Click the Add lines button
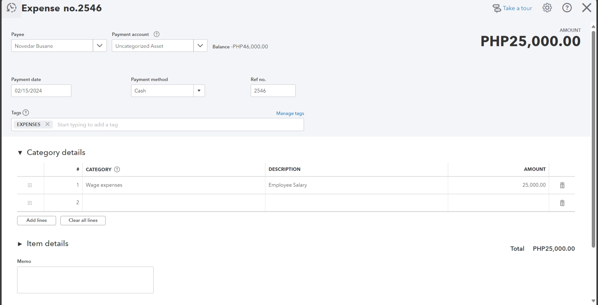 36,220
